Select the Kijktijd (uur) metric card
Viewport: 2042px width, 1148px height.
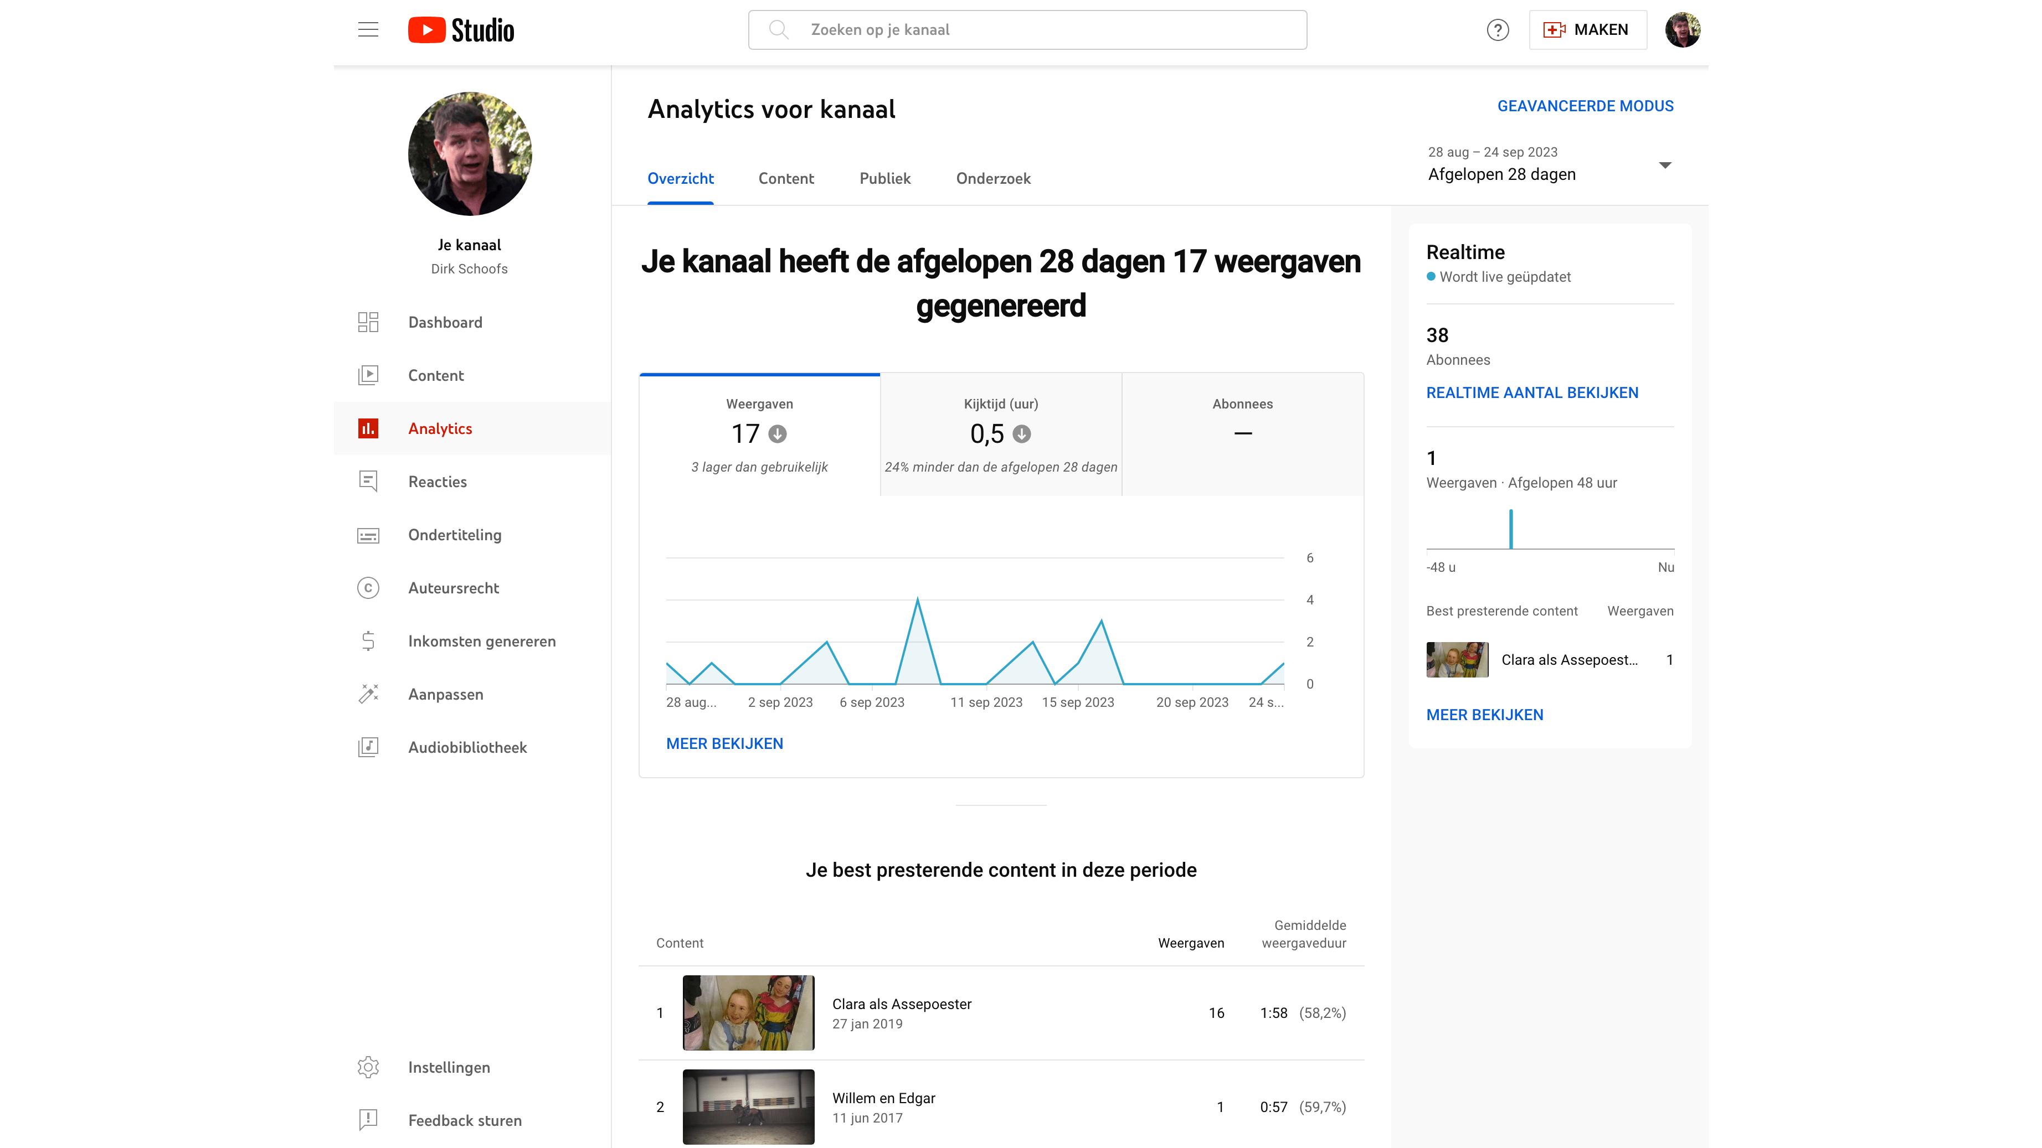[x=1000, y=434]
